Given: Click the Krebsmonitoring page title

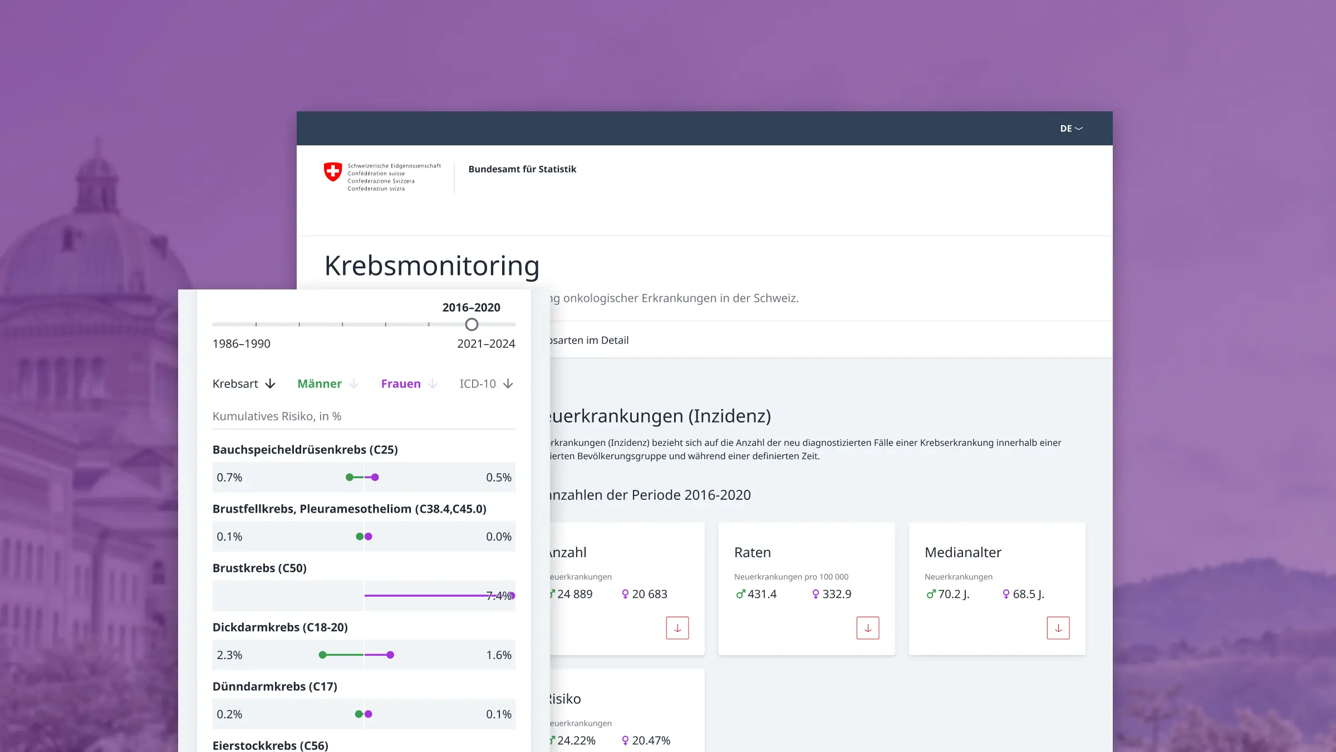Looking at the screenshot, I should [x=432, y=266].
